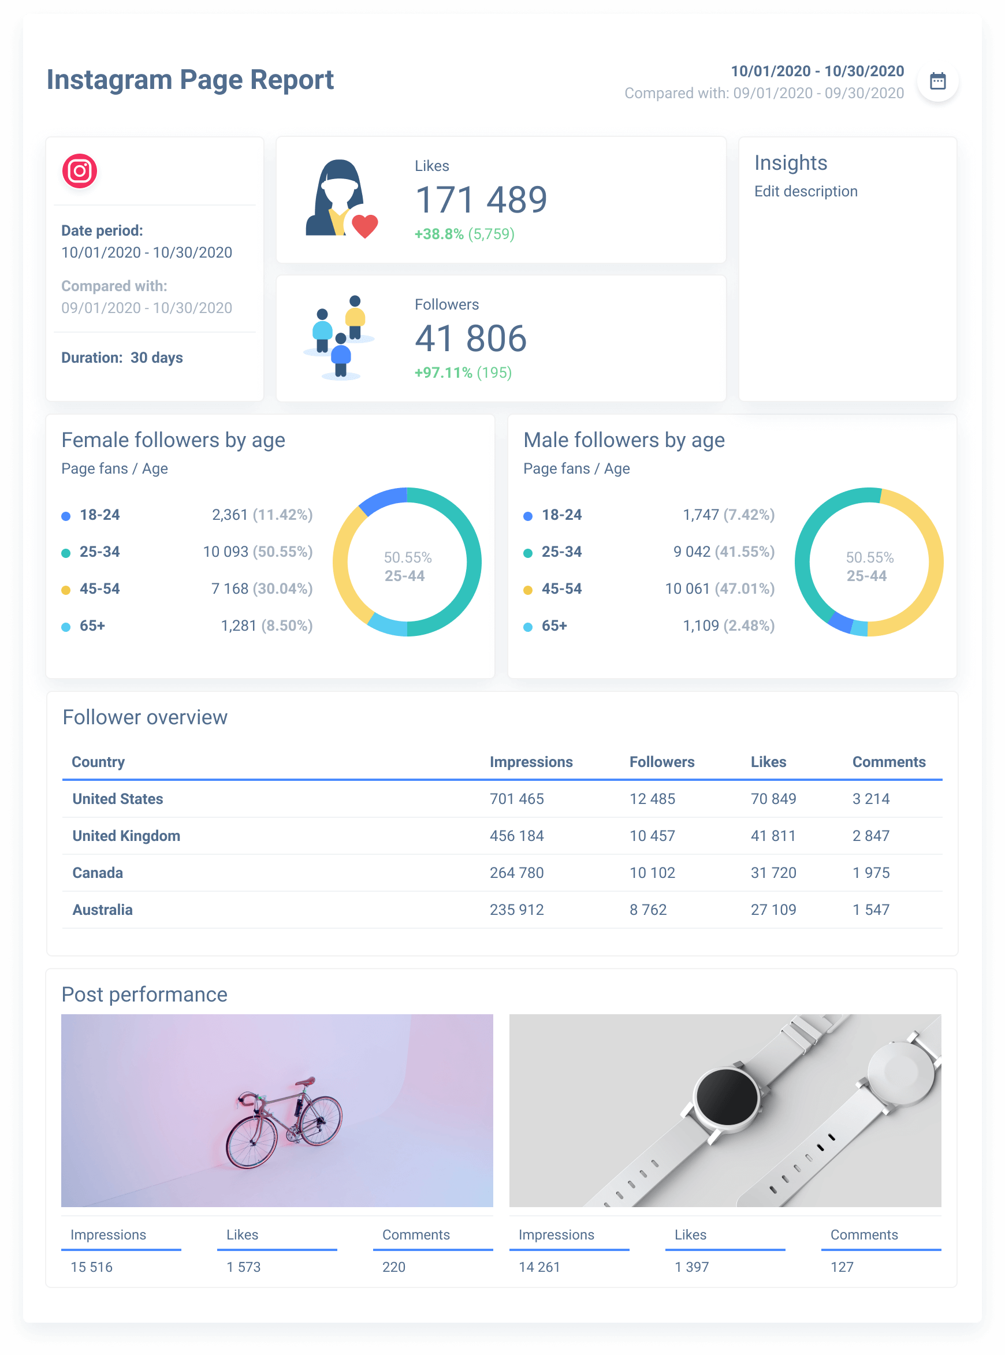The image size is (1005, 1355).
Task: Click the Impressions column header in Follower overview
Action: click(531, 762)
